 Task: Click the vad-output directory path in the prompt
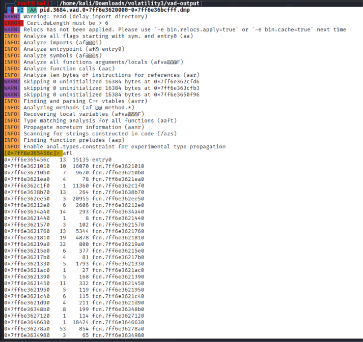click(130, 3)
